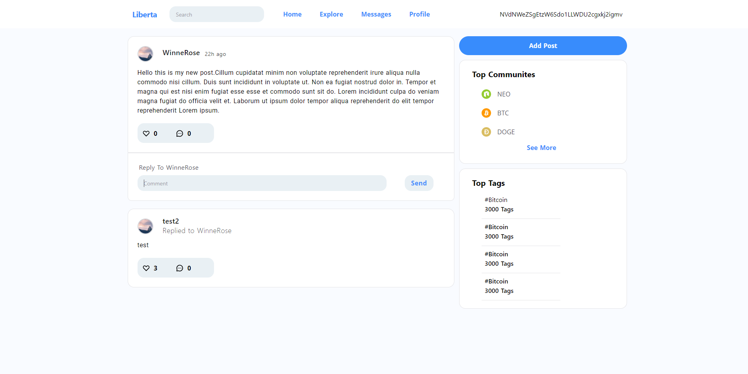The image size is (748, 374).
Task: Send the reply to WinneRose
Action: point(419,183)
